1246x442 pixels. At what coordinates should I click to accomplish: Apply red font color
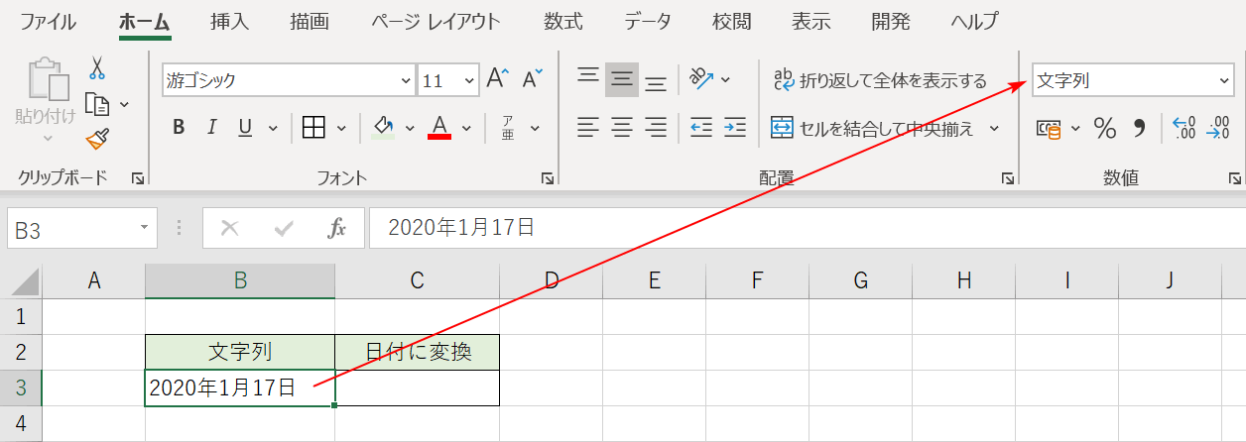tap(439, 127)
